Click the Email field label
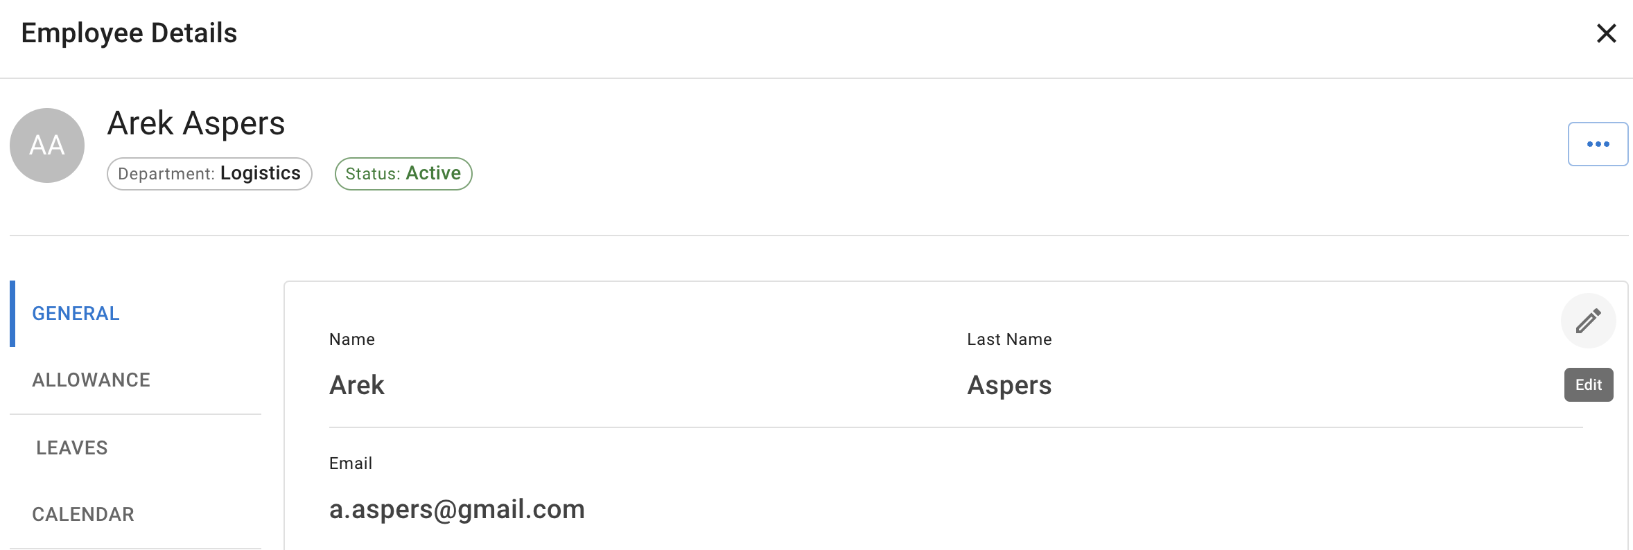The width and height of the screenshot is (1633, 550). [x=351, y=463]
